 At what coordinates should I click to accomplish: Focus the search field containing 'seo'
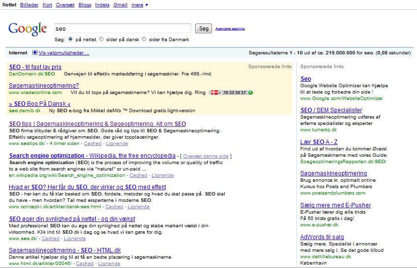pyautogui.click(x=123, y=28)
